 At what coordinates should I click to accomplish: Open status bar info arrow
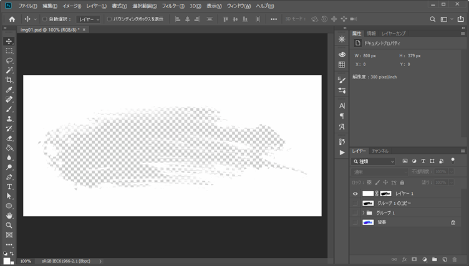(100, 261)
